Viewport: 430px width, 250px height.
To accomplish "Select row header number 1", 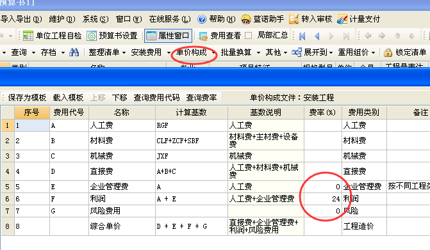I will click(8, 125).
